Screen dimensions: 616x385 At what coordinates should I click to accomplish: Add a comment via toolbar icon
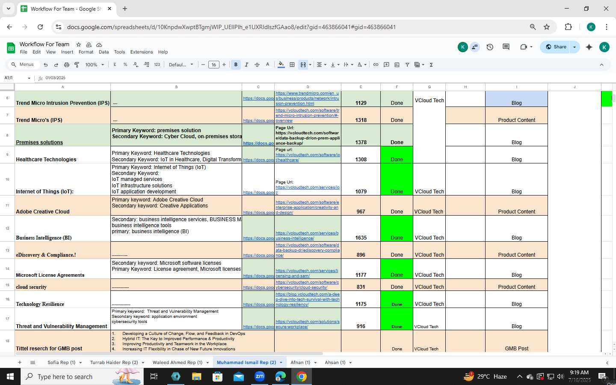point(386,65)
